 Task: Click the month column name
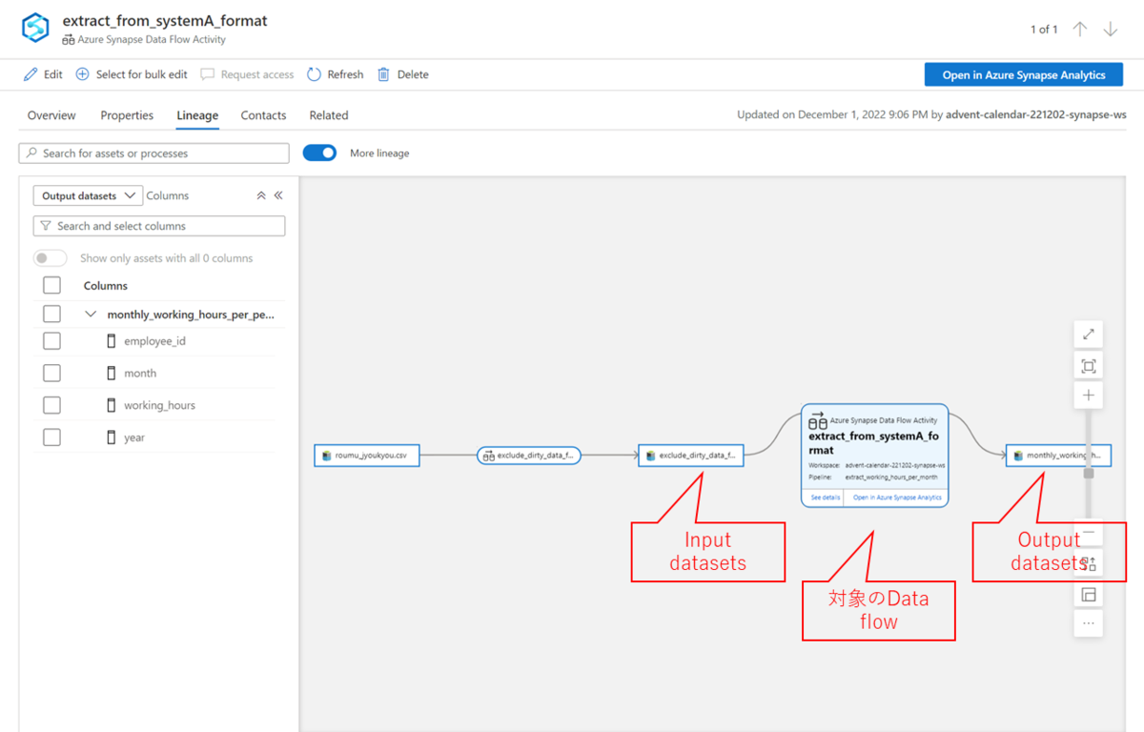pyautogui.click(x=140, y=374)
